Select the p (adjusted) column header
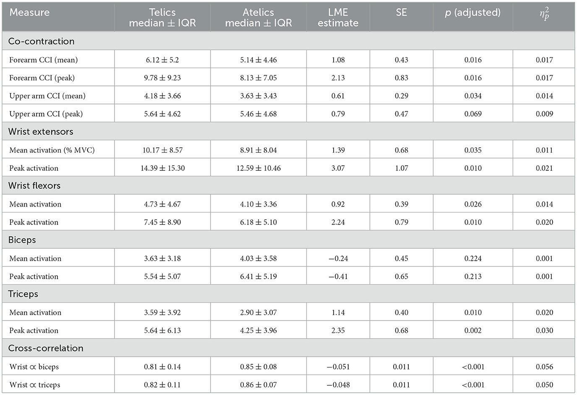Viewport: 577px width, 395px height. [x=473, y=13]
